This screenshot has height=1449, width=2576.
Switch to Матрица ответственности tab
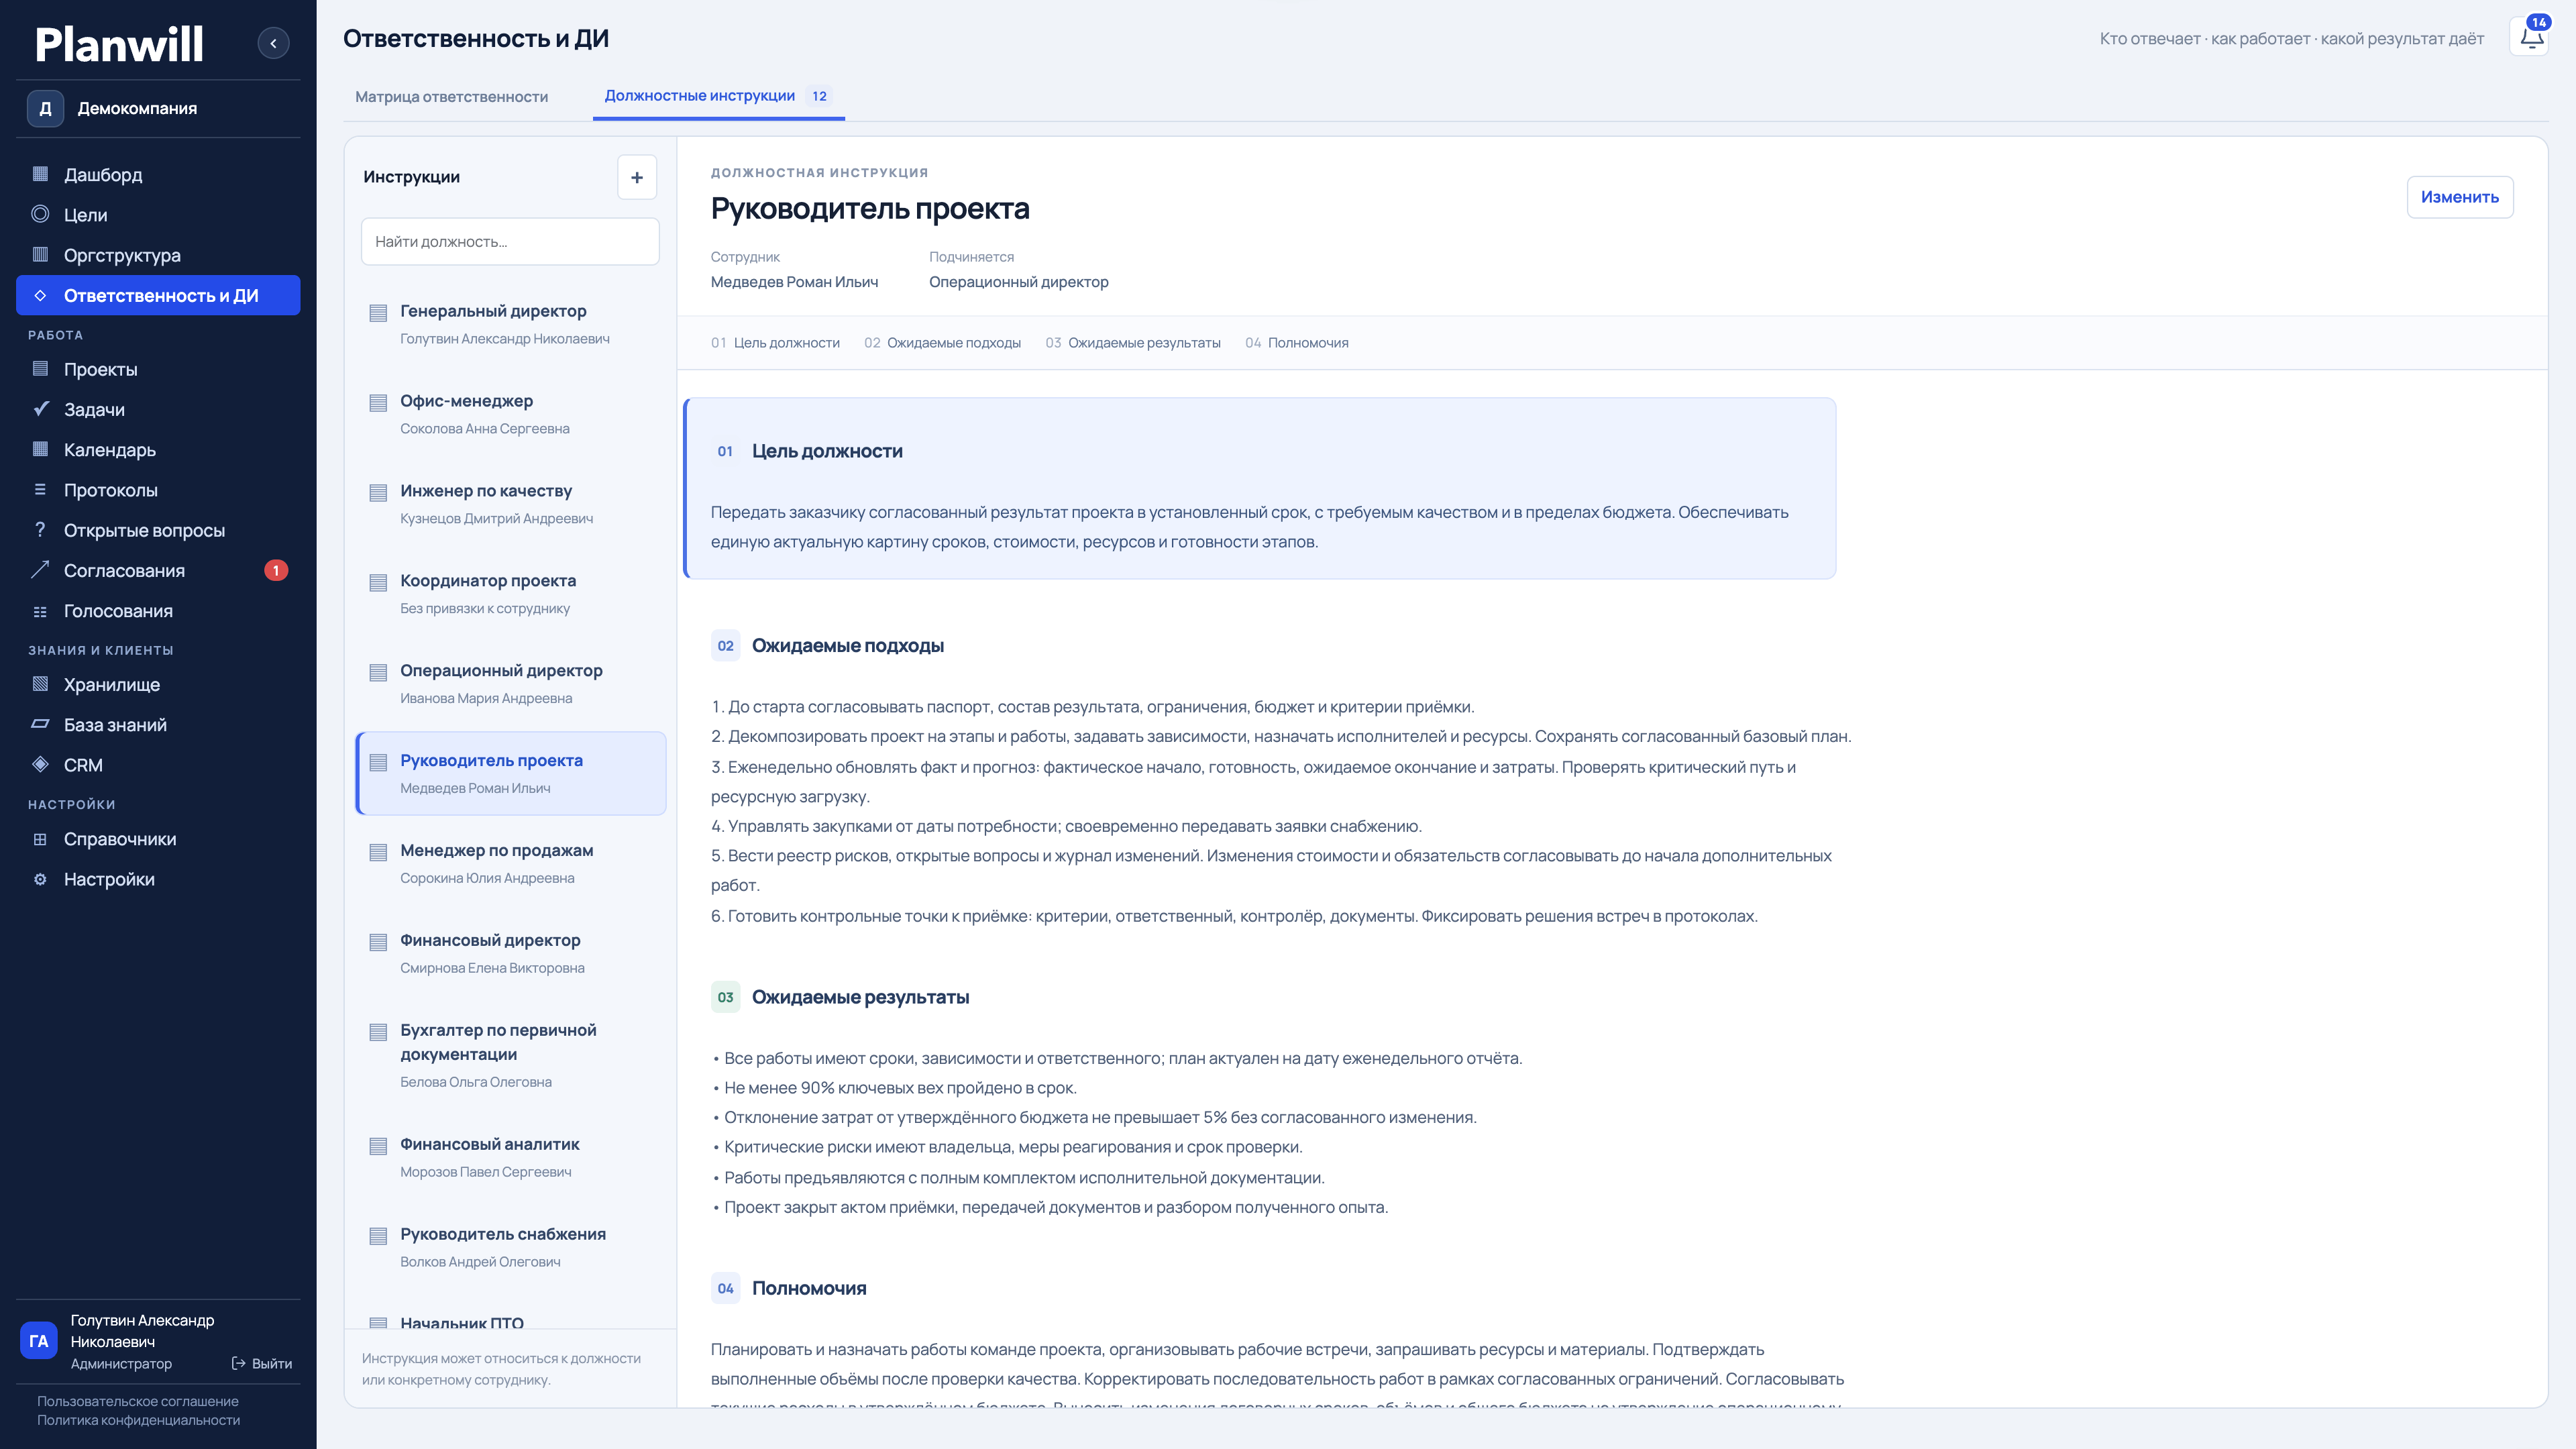[451, 96]
